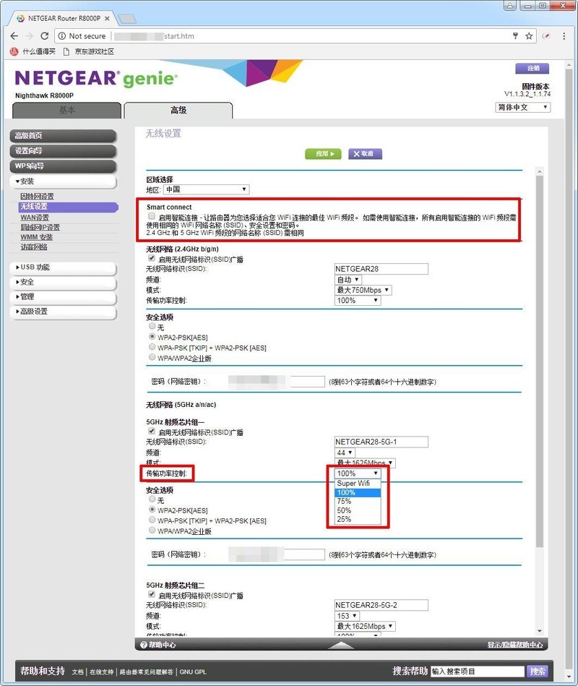This screenshot has width=578, height=686.
Task: Select WPA2-PSK[AES] for 2.4GHz network
Action: coord(152,337)
